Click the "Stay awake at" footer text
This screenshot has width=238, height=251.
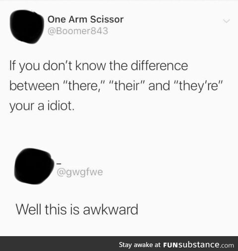click(x=140, y=245)
